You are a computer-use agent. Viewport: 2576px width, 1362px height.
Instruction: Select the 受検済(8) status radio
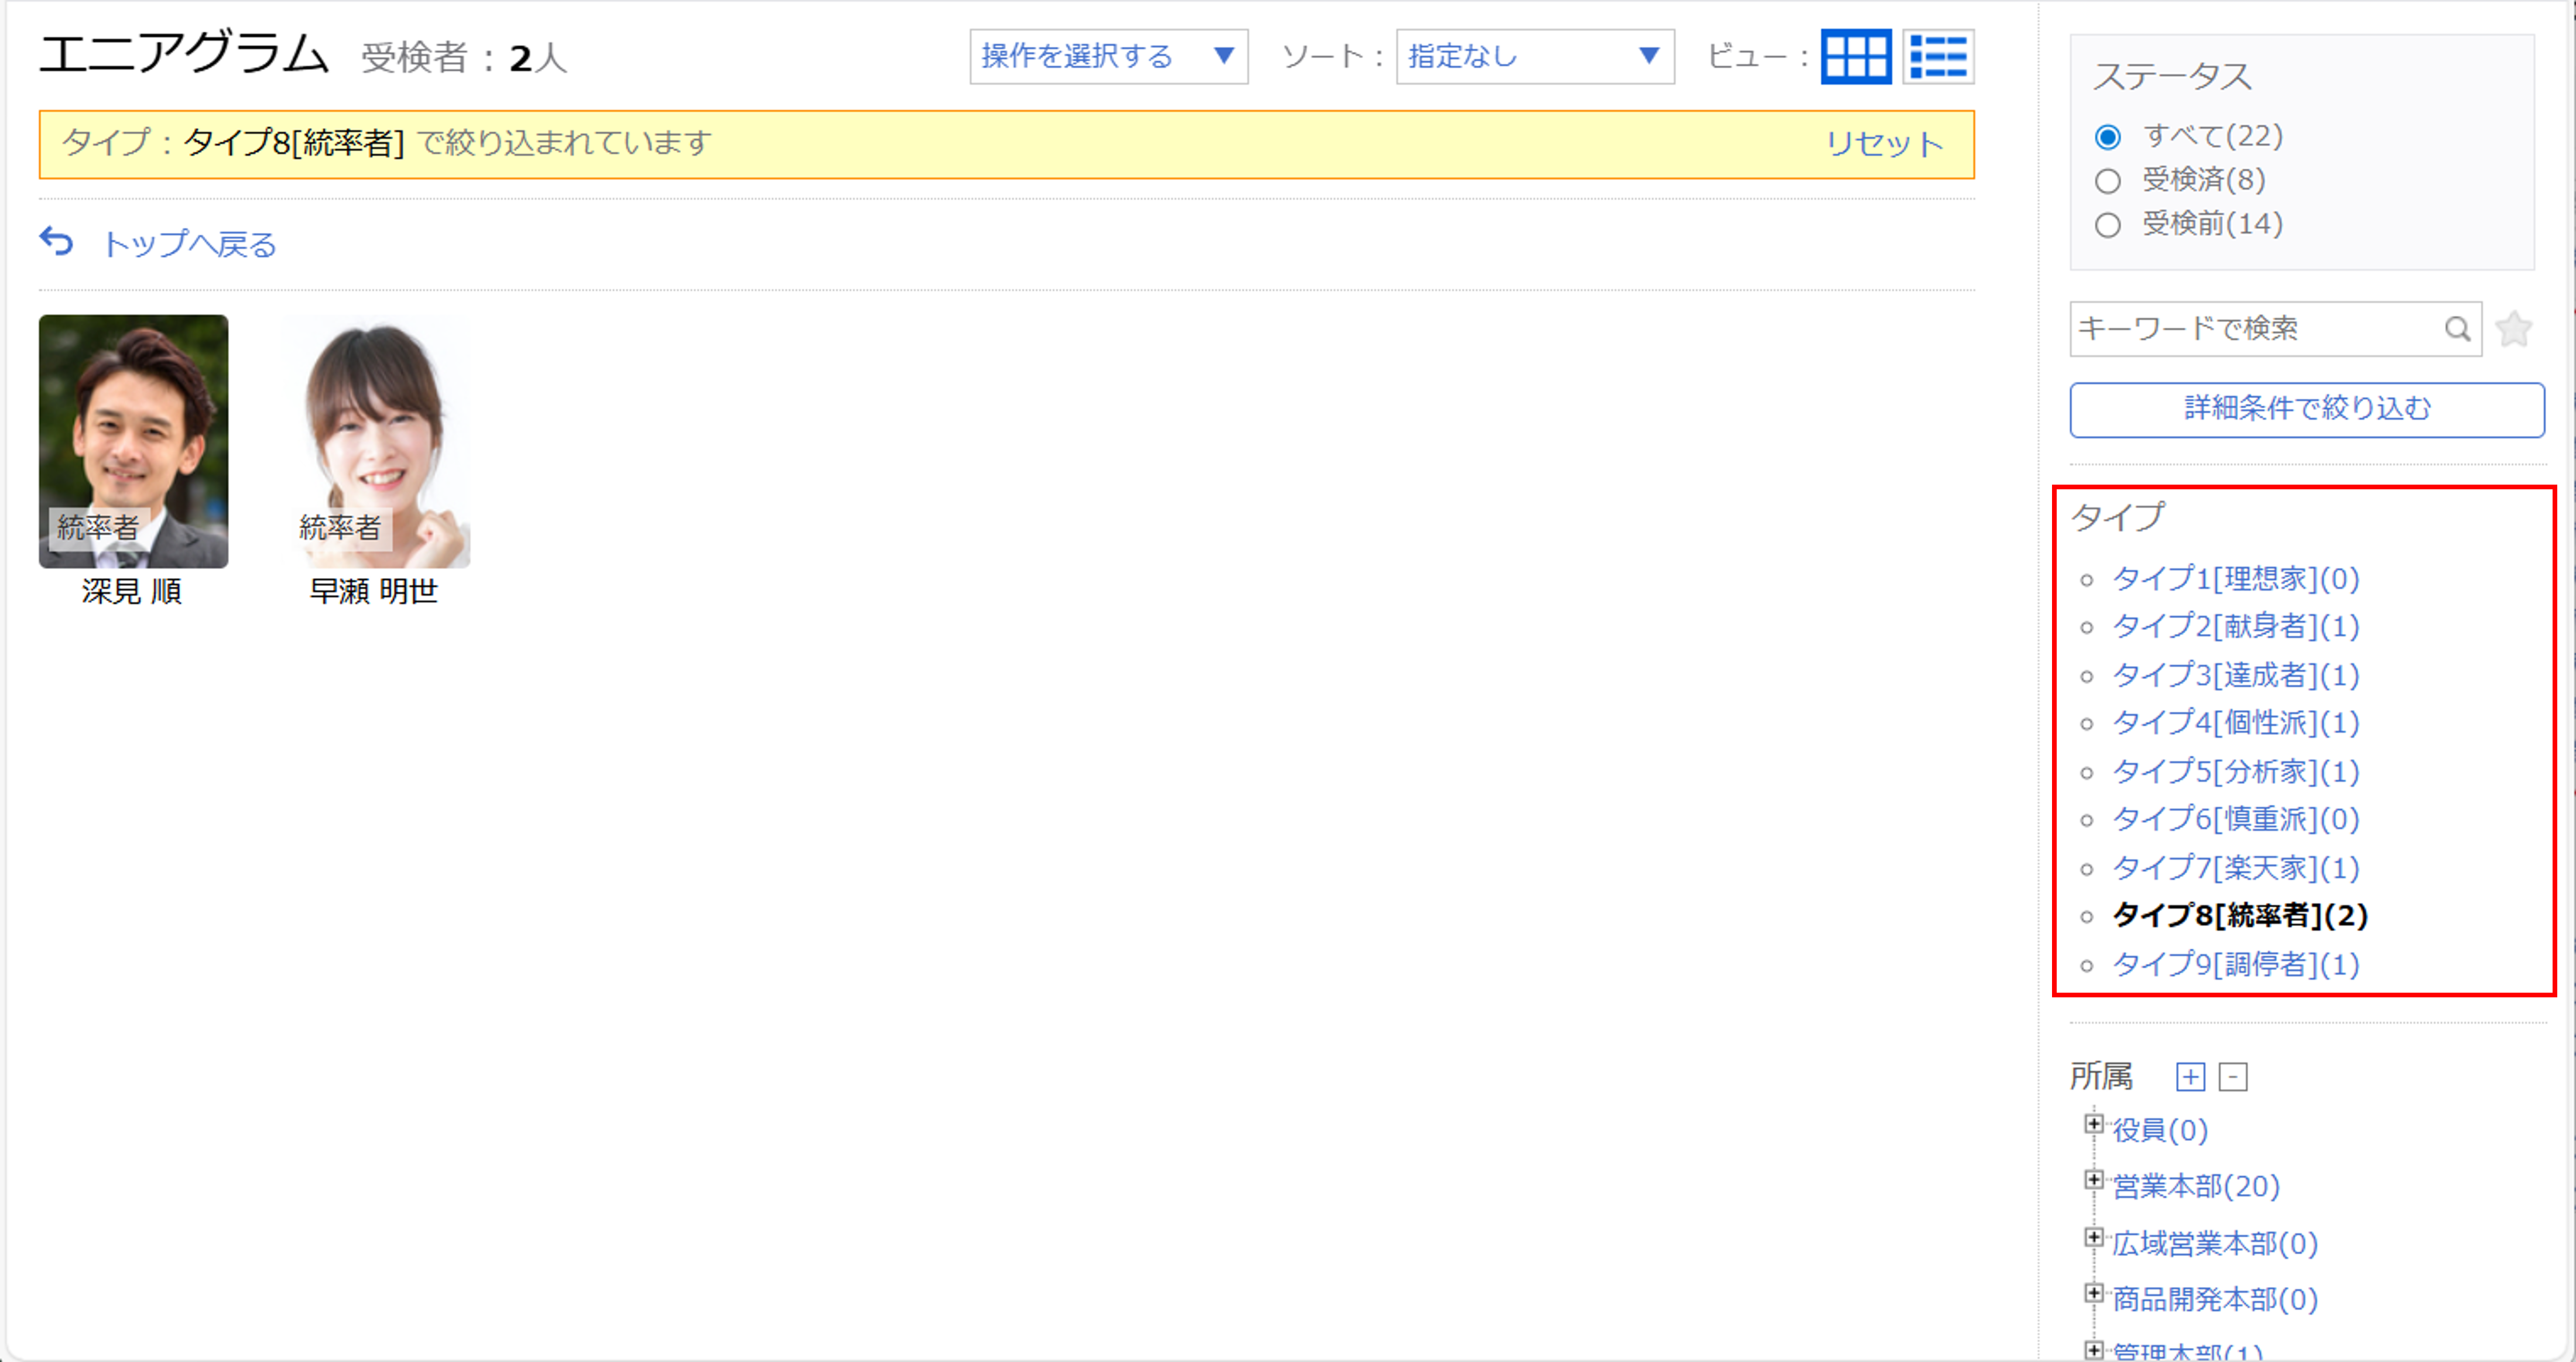2109,180
